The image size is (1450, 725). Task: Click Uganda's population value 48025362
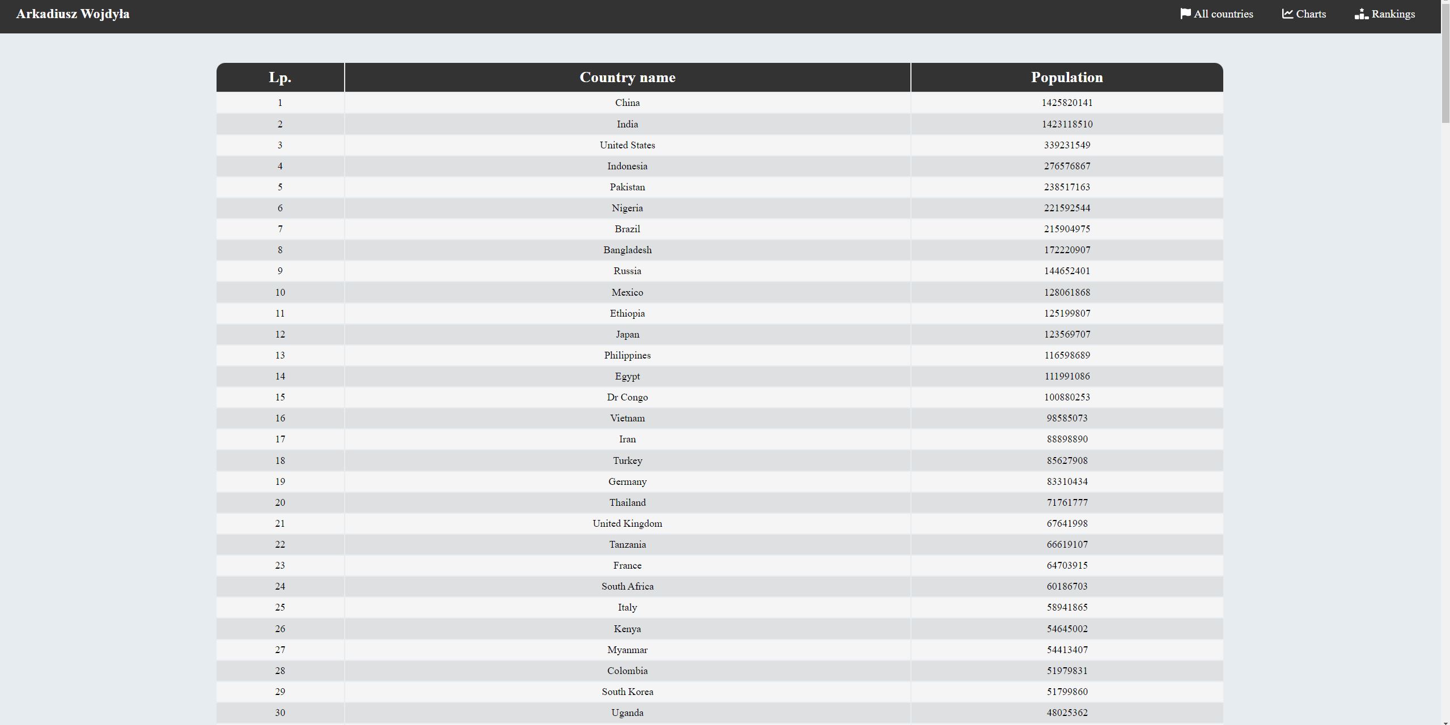[1067, 713]
